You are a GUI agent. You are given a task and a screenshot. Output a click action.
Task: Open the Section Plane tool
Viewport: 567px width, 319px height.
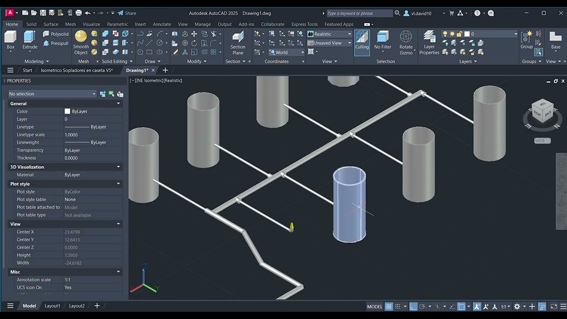(238, 43)
